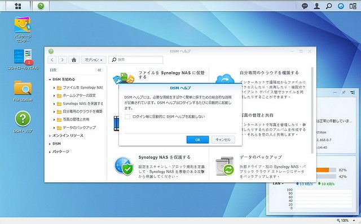Go back in DSM Help window
This screenshot has width=361, height=224.
[52, 60]
